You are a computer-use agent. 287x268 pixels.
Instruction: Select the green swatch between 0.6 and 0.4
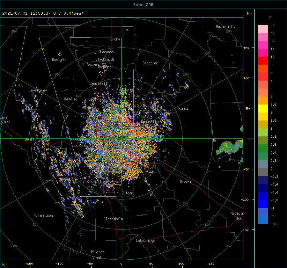[x=263, y=148]
